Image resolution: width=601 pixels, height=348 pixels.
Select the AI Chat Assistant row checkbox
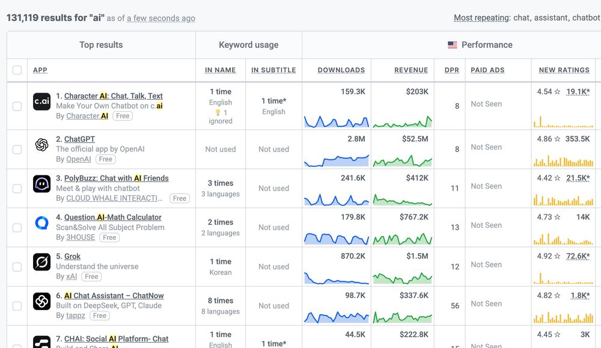(17, 306)
